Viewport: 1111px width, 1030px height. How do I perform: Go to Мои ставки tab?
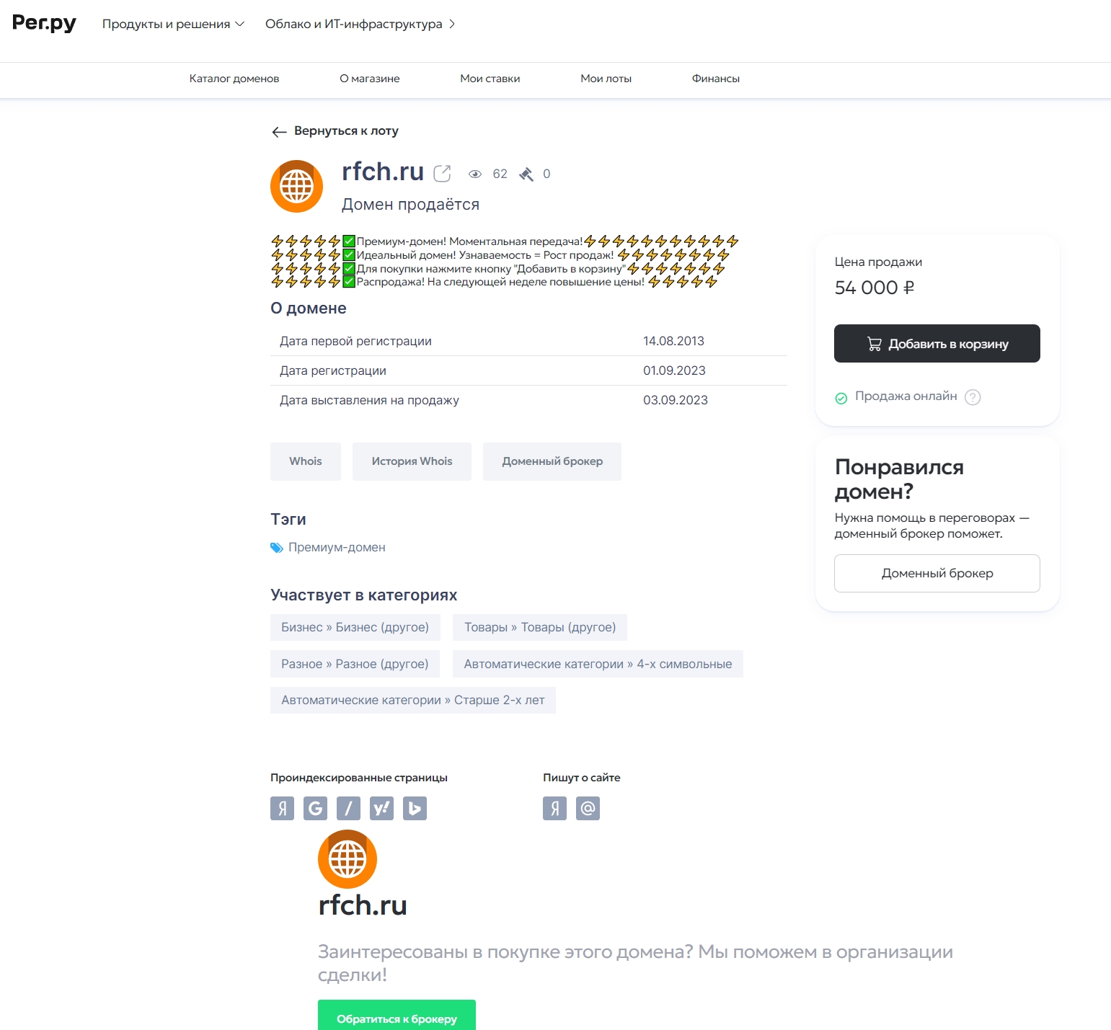[x=490, y=79]
